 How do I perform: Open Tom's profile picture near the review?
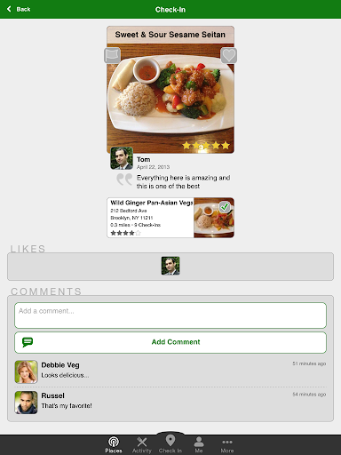(x=122, y=158)
